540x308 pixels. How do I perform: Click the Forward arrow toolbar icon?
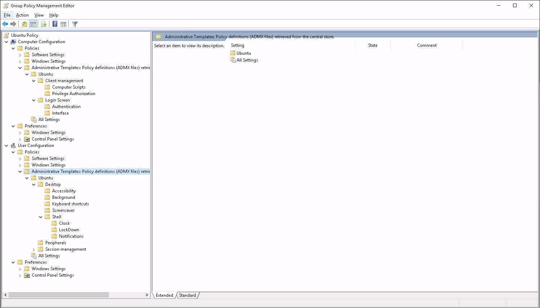pyautogui.click(x=13, y=24)
